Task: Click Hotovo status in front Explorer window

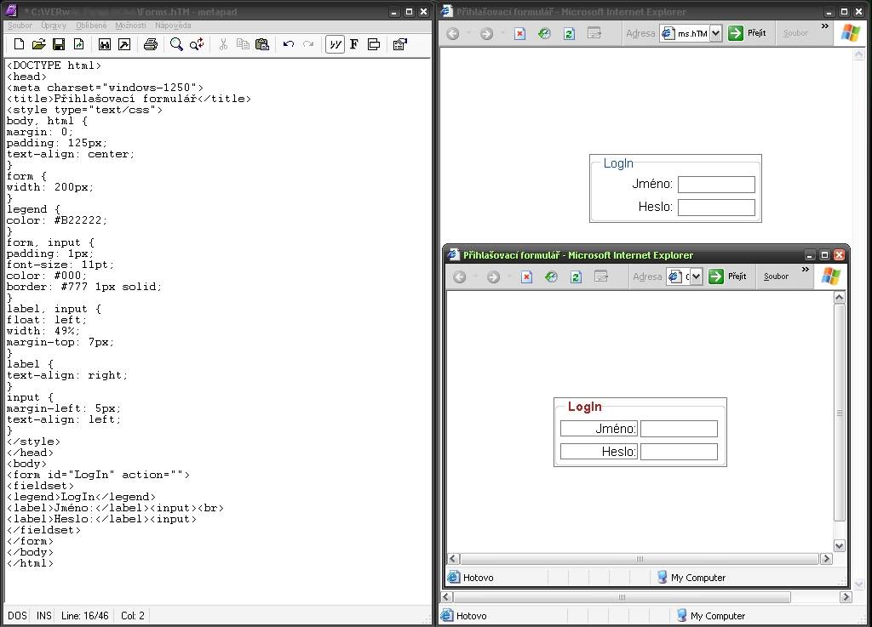Action: [x=479, y=578]
